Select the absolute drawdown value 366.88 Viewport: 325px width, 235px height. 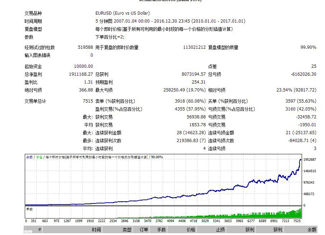86,90
